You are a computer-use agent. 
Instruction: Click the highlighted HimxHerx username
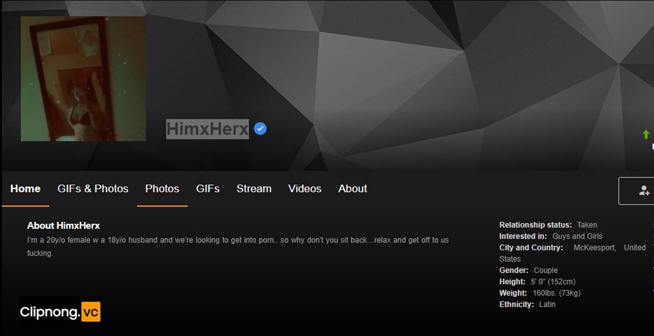(207, 129)
